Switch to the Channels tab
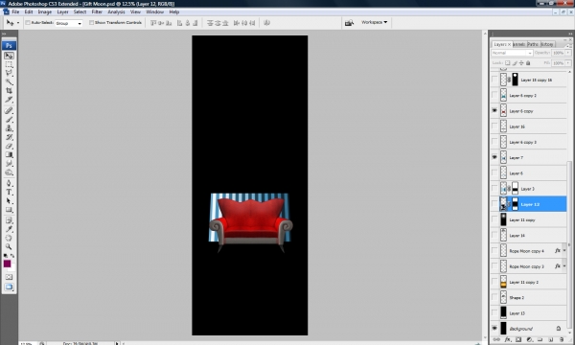 [x=518, y=44]
